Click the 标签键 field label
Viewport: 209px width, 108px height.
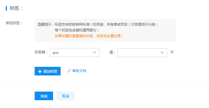41,52
